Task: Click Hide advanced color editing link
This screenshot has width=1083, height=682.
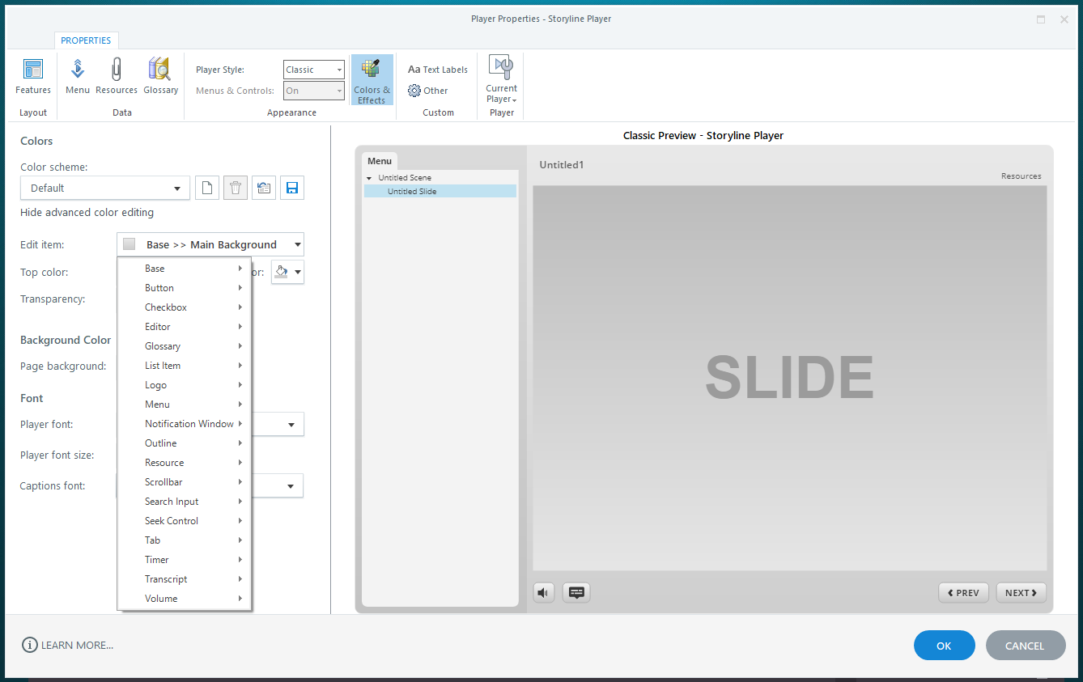Action: pyautogui.click(x=87, y=212)
